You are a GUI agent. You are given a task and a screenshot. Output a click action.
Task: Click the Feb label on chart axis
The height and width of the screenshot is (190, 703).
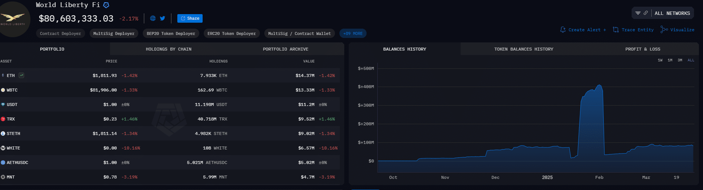(x=599, y=177)
